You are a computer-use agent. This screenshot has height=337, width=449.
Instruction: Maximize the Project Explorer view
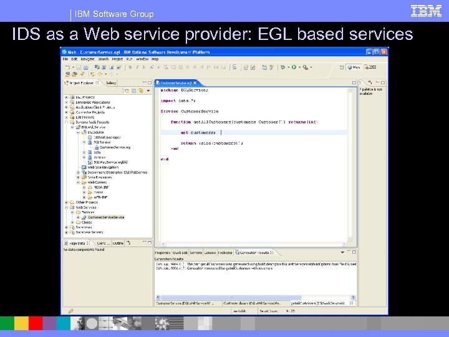[x=150, y=82]
